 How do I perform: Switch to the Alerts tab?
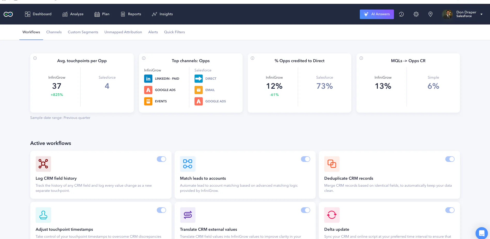click(153, 32)
